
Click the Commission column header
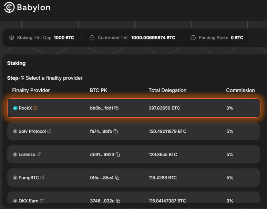(240, 90)
